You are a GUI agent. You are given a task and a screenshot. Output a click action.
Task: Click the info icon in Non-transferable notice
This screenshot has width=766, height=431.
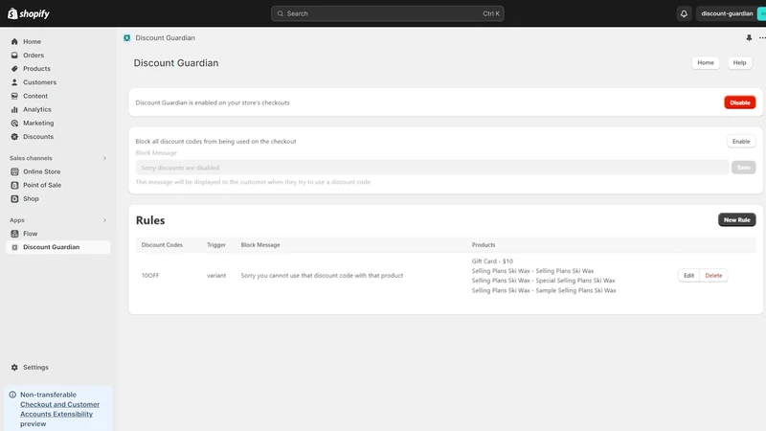coord(12,395)
